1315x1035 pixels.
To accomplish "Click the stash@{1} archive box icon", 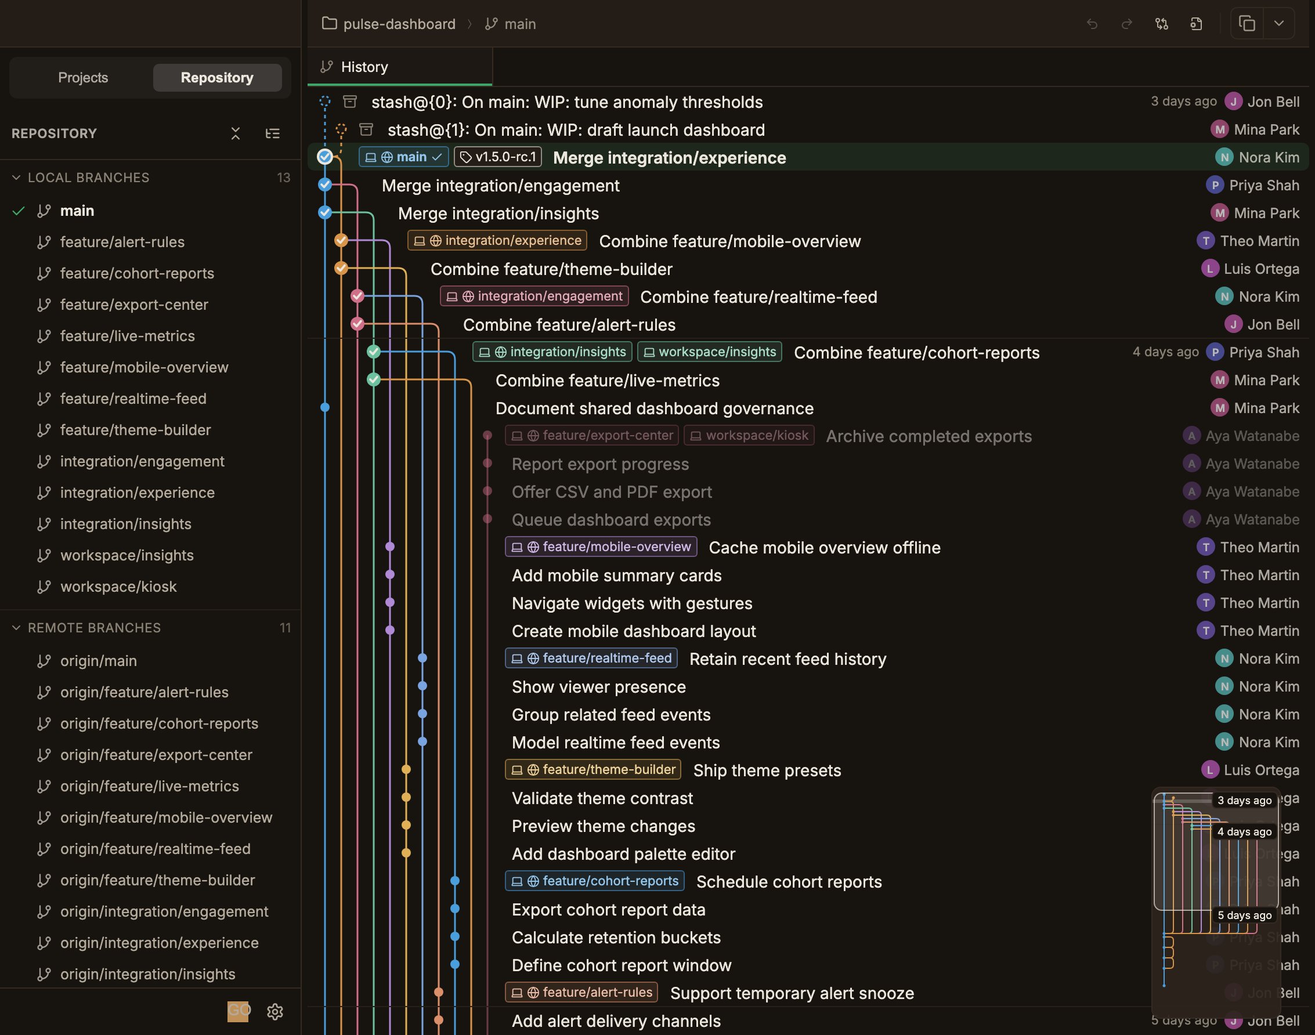I will (x=366, y=129).
